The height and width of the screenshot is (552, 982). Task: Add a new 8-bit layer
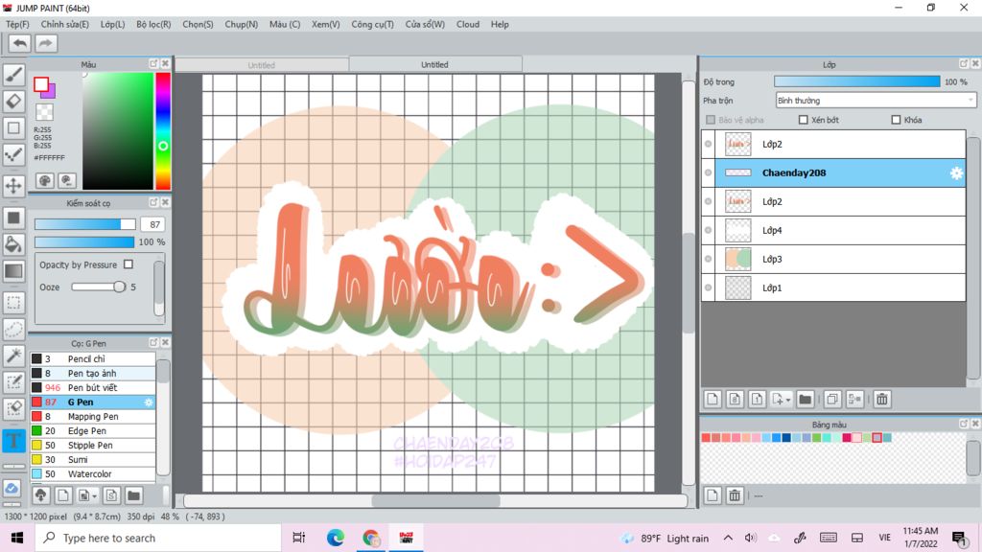pyautogui.click(x=735, y=400)
